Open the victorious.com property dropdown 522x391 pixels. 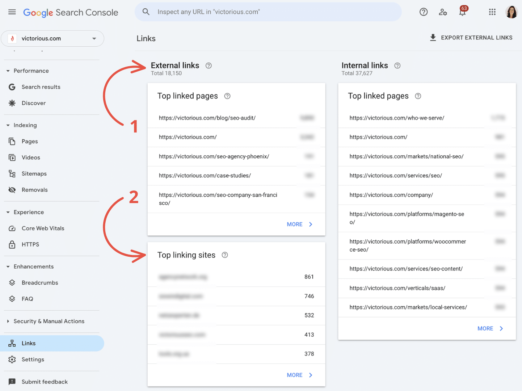click(52, 38)
